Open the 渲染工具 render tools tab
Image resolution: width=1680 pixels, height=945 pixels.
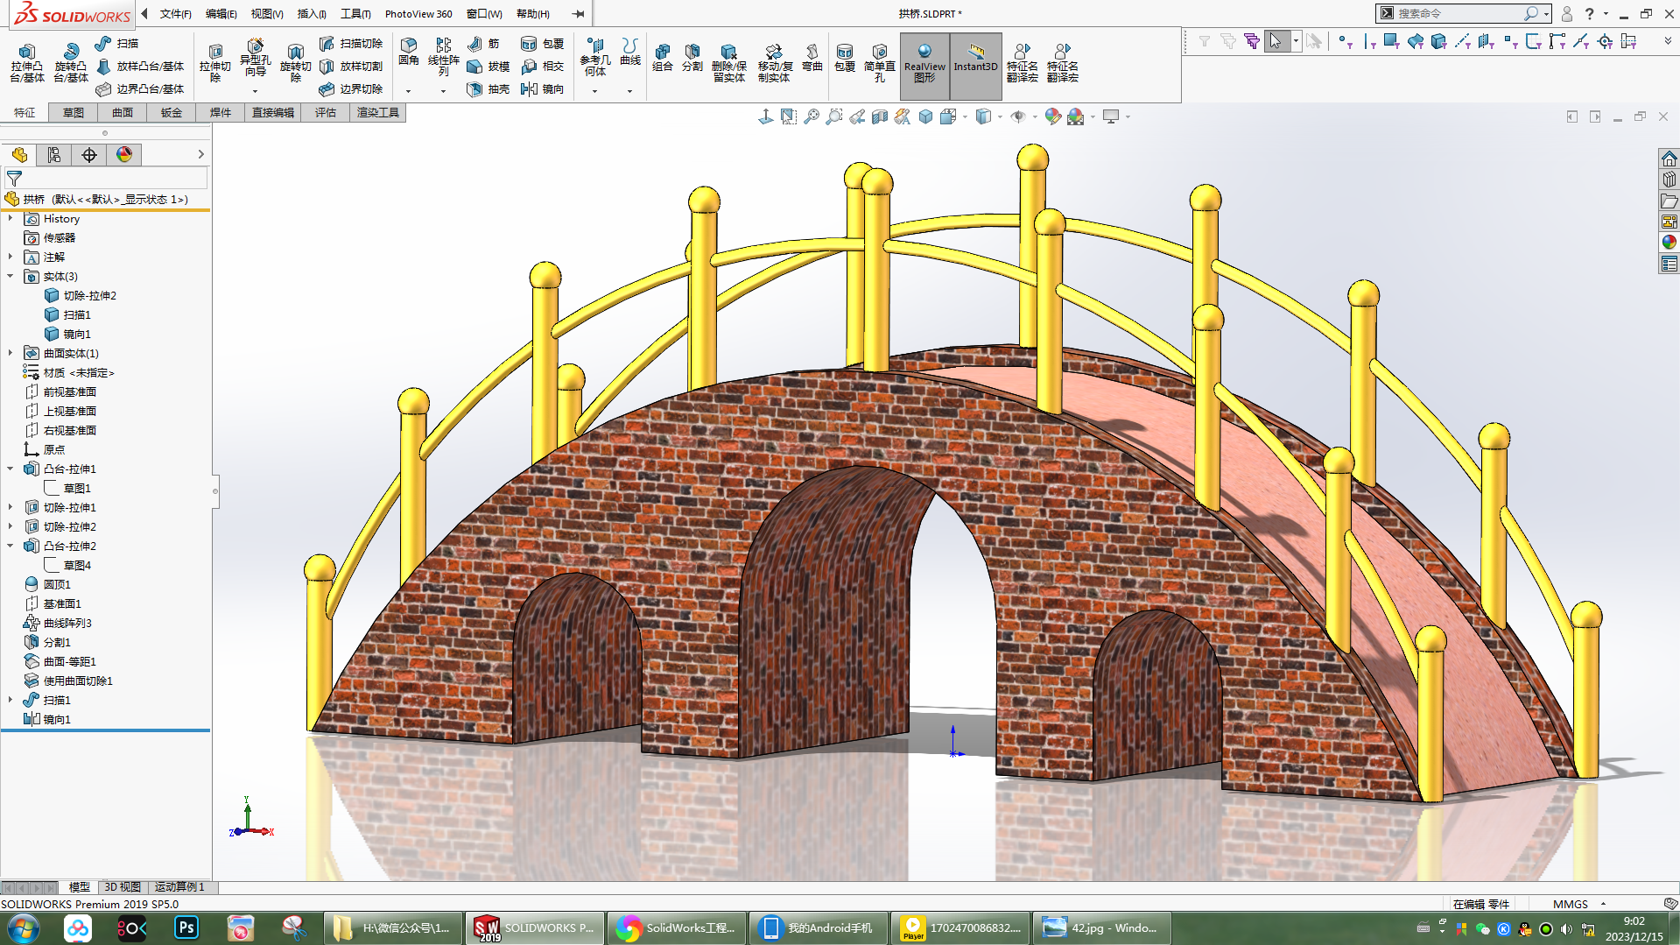pyautogui.click(x=378, y=113)
